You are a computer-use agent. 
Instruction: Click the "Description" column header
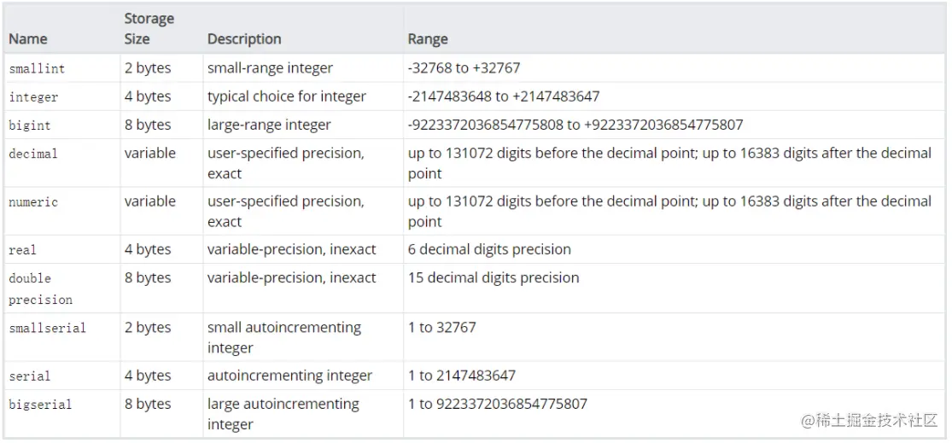click(x=244, y=39)
